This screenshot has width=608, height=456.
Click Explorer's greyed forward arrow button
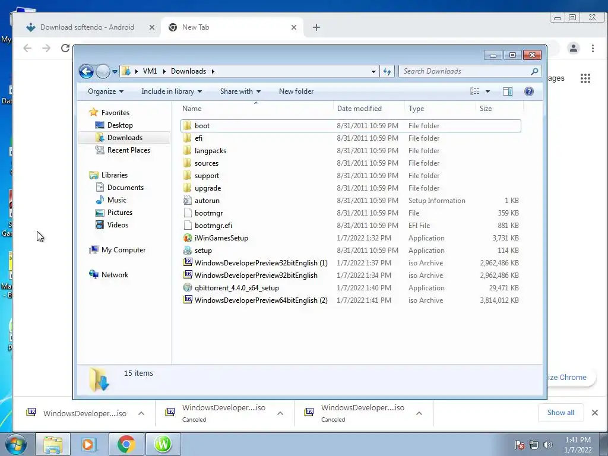(103, 71)
